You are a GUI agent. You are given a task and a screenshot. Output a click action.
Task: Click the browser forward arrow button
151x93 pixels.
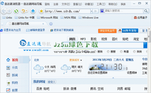[9, 11]
